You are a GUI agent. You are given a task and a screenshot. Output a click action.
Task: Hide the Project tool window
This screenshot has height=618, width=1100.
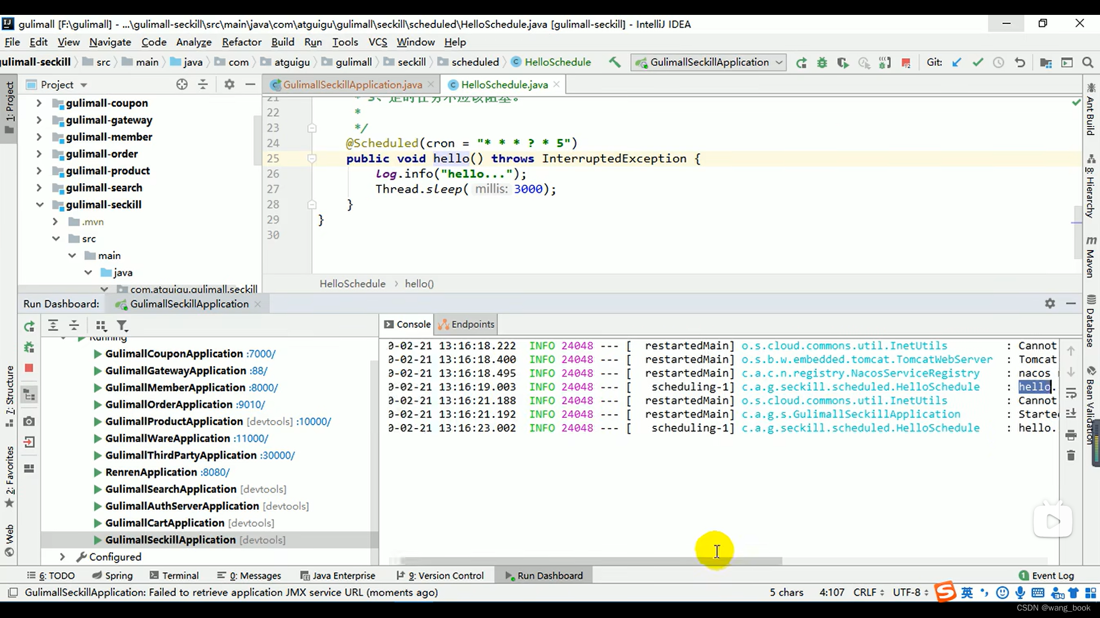tap(250, 85)
